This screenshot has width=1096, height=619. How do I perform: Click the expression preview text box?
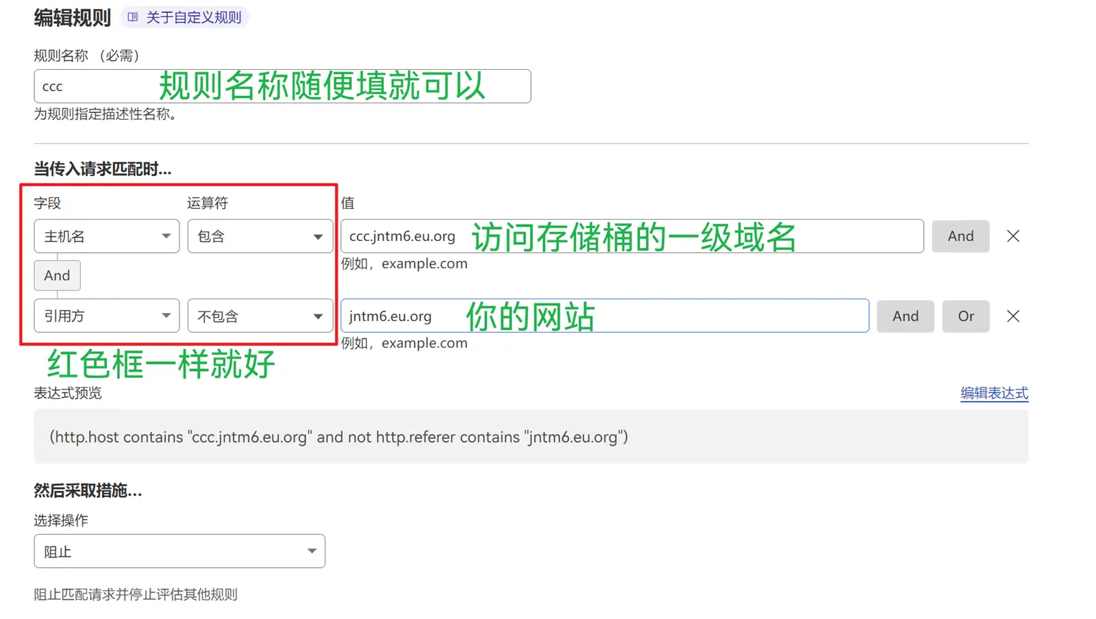(530, 437)
